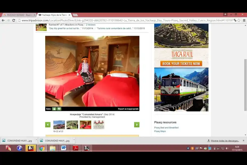Screen dimensions: 247x165
Task: Open second COMUNIDAD HAUY...jpg download
Action: (55, 141)
